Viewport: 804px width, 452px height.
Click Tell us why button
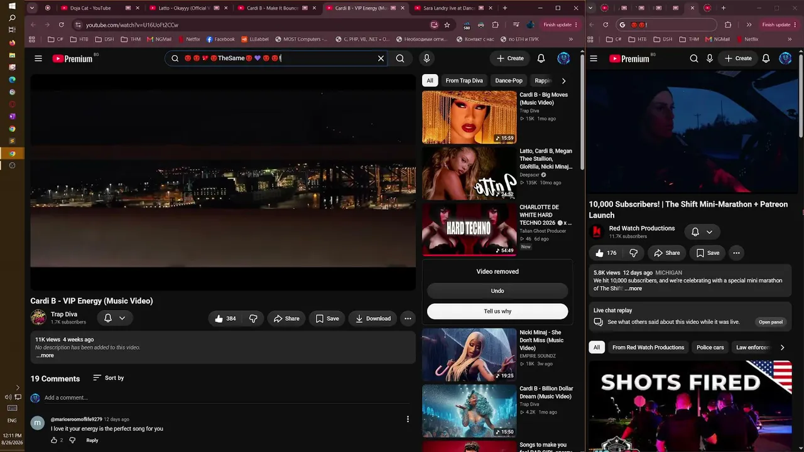click(x=497, y=311)
